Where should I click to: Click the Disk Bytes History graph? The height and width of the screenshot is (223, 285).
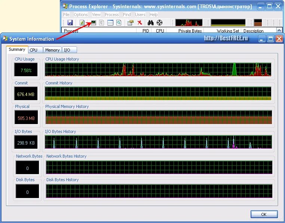click(159, 191)
